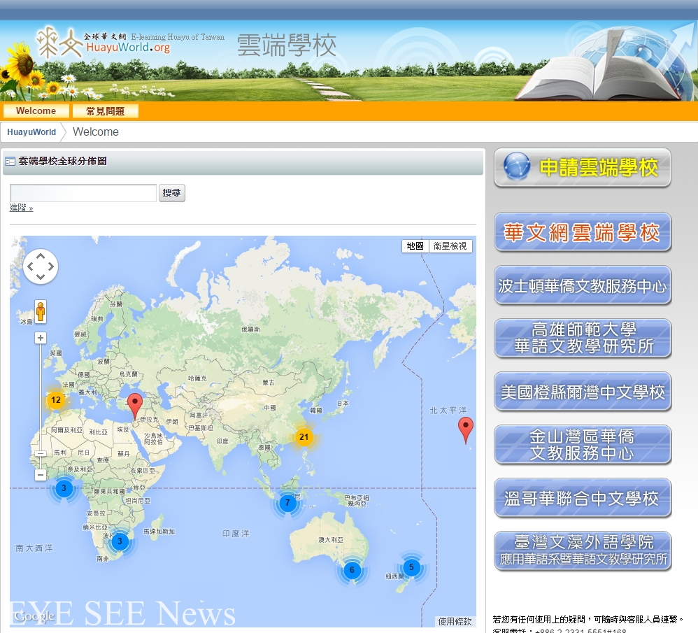
Task: Open 溫哥華聯合中文學校 button
Action: (x=583, y=498)
